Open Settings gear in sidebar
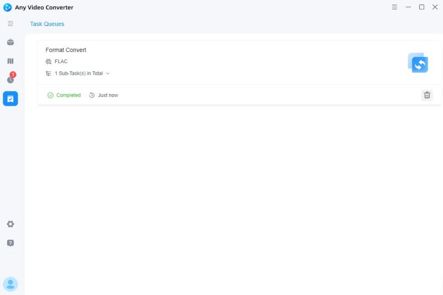This screenshot has height=295, width=443. pyautogui.click(x=11, y=224)
